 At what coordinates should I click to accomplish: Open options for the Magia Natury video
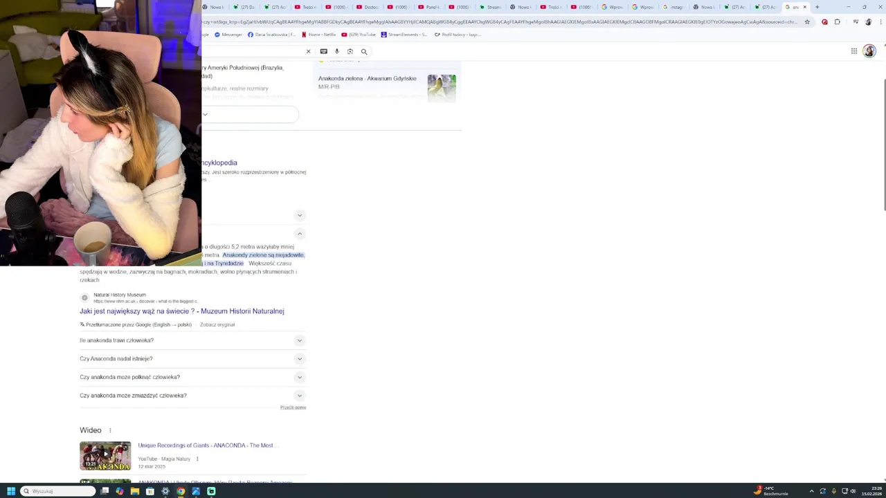pos(197,459)
